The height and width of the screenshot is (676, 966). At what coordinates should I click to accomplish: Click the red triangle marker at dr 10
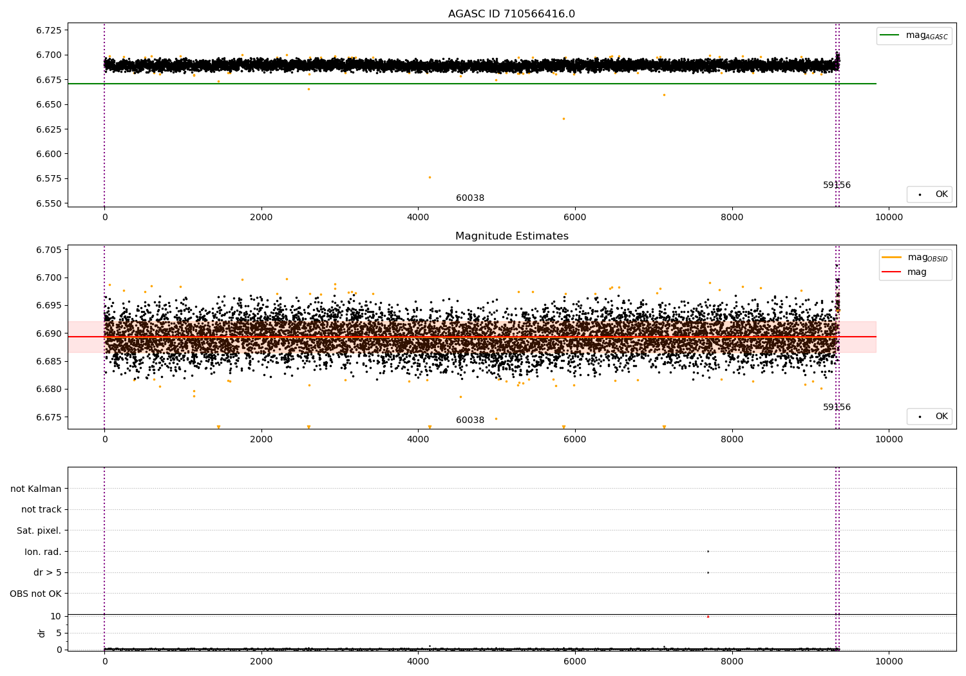click(x=708, y=616)
